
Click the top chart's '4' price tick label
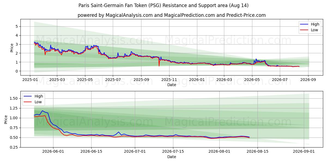tap(17, 35)
